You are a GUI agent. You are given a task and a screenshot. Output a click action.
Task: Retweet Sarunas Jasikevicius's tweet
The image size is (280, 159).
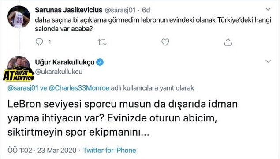coord(102,42)
